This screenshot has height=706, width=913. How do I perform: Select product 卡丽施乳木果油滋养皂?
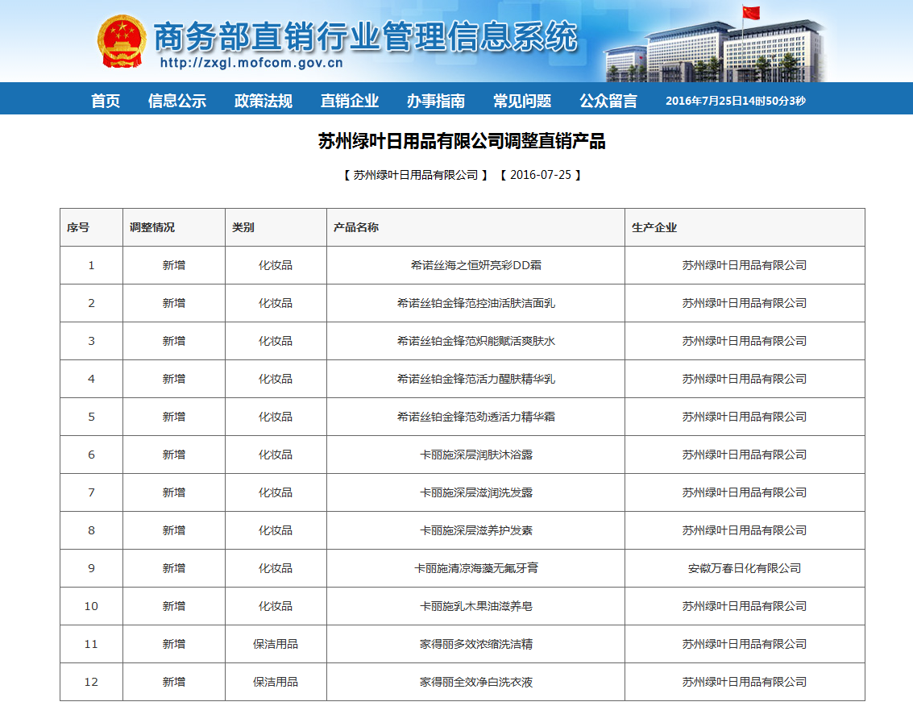point(475,606)
